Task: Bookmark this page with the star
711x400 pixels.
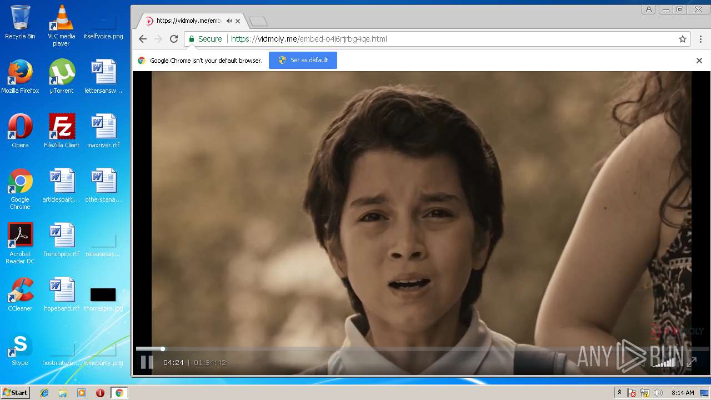Action: click(683, 39)
